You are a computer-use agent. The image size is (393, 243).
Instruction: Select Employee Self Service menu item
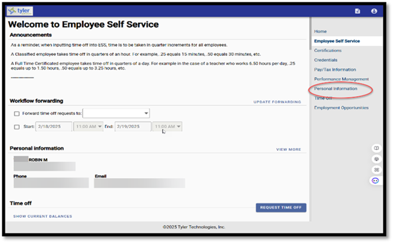337,41
